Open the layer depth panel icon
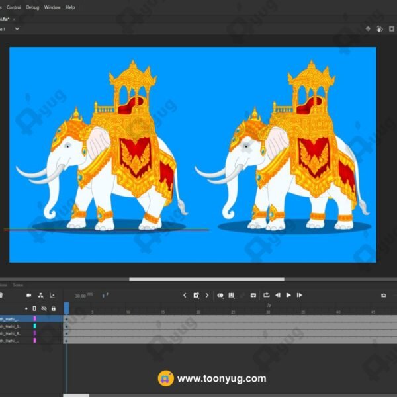 pyautogui.click(x=52, y=296)
